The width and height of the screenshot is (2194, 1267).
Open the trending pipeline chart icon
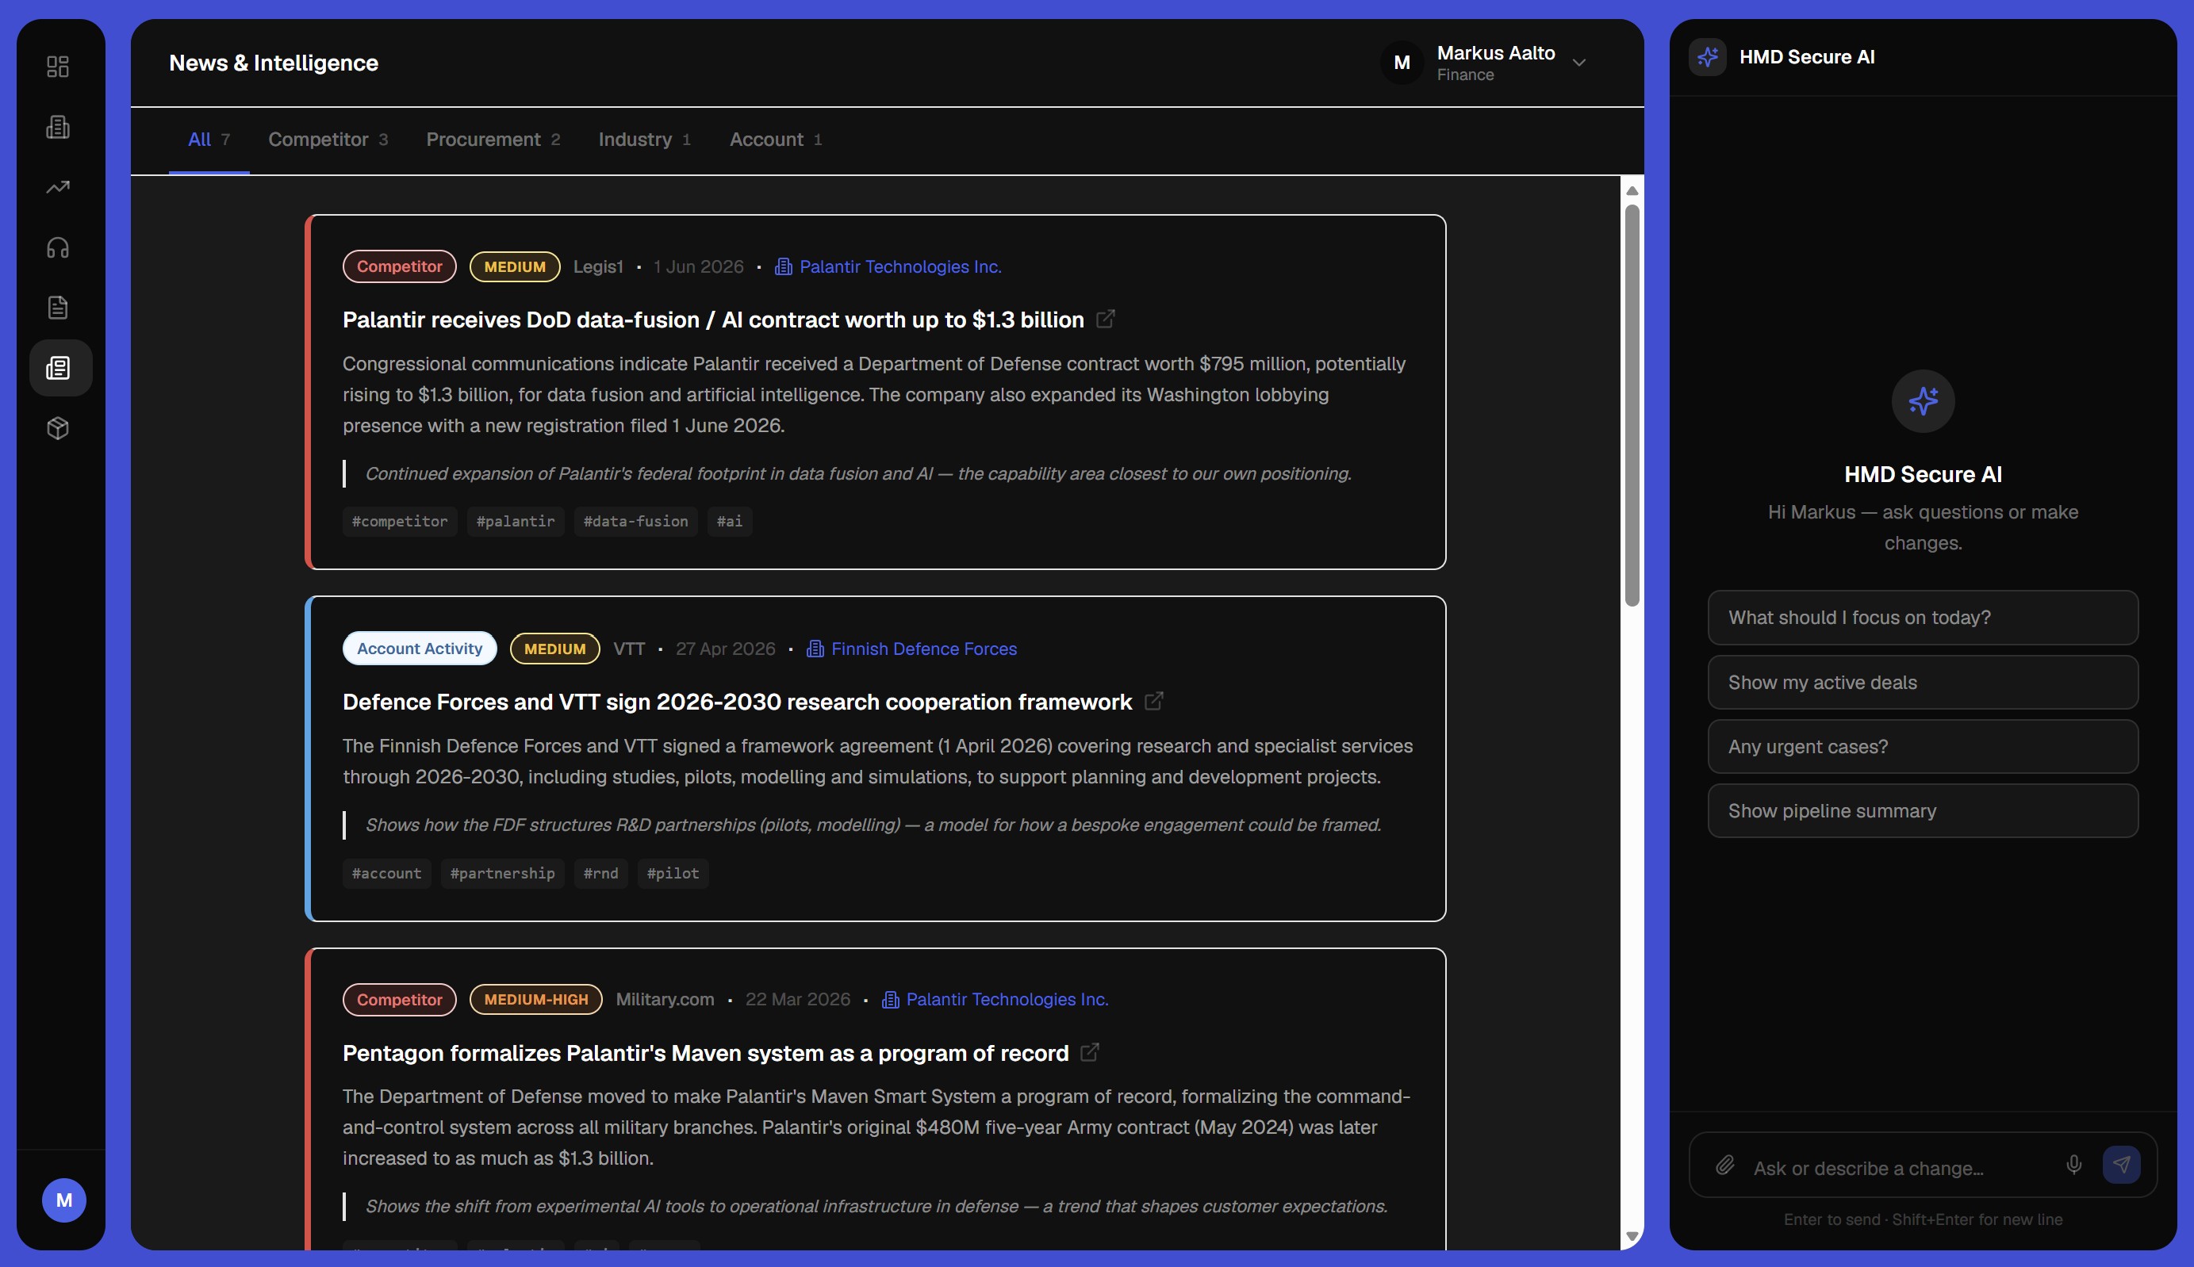point(57,187)
